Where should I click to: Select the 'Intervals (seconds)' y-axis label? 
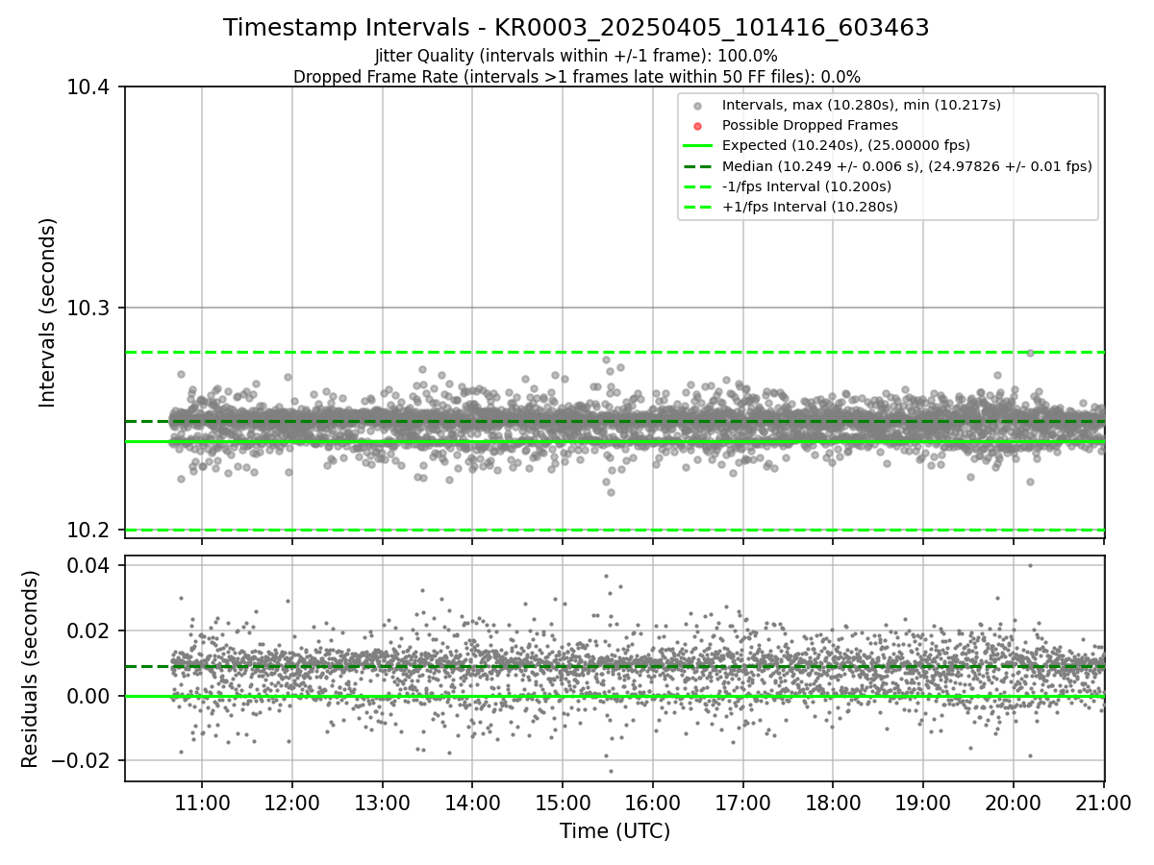tap(48, 312)
